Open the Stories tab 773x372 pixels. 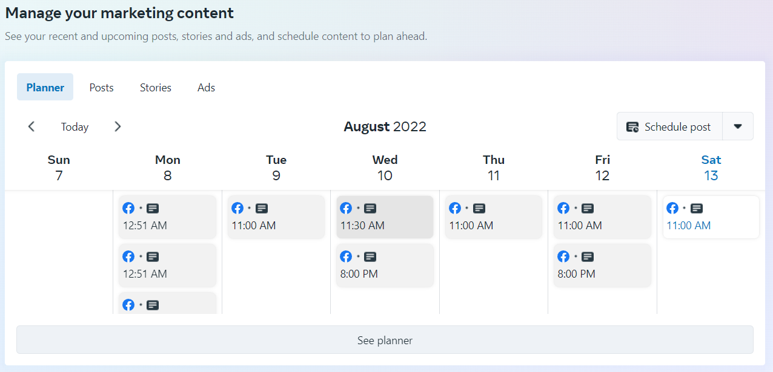(156, 88)
